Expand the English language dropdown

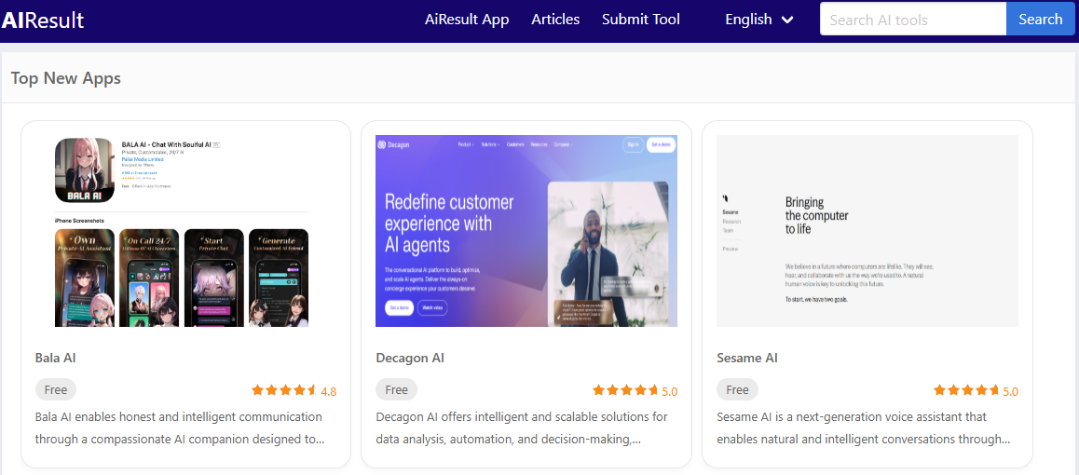click(759, 20)
